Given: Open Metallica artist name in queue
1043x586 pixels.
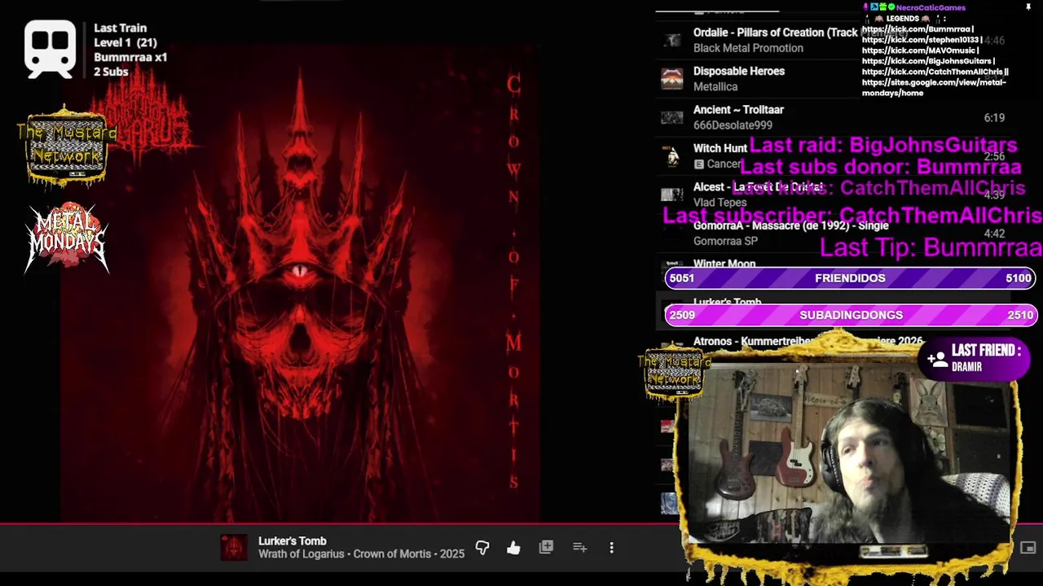Looking at the screenshot, I should coord(715,86).
